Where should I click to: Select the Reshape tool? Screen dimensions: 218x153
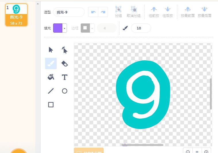click(65, 50)
